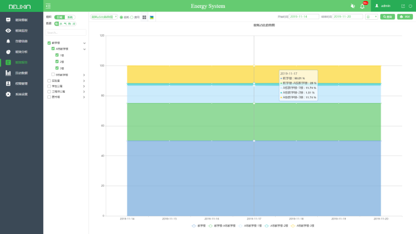This screenshot has width=416, height=234.
Task: Switch to the grid table view icon
Action: pos(144,17)
